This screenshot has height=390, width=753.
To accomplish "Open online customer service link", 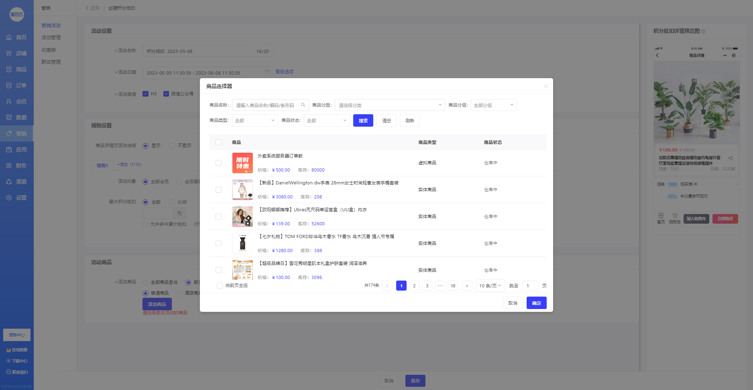I will (17, 350).
